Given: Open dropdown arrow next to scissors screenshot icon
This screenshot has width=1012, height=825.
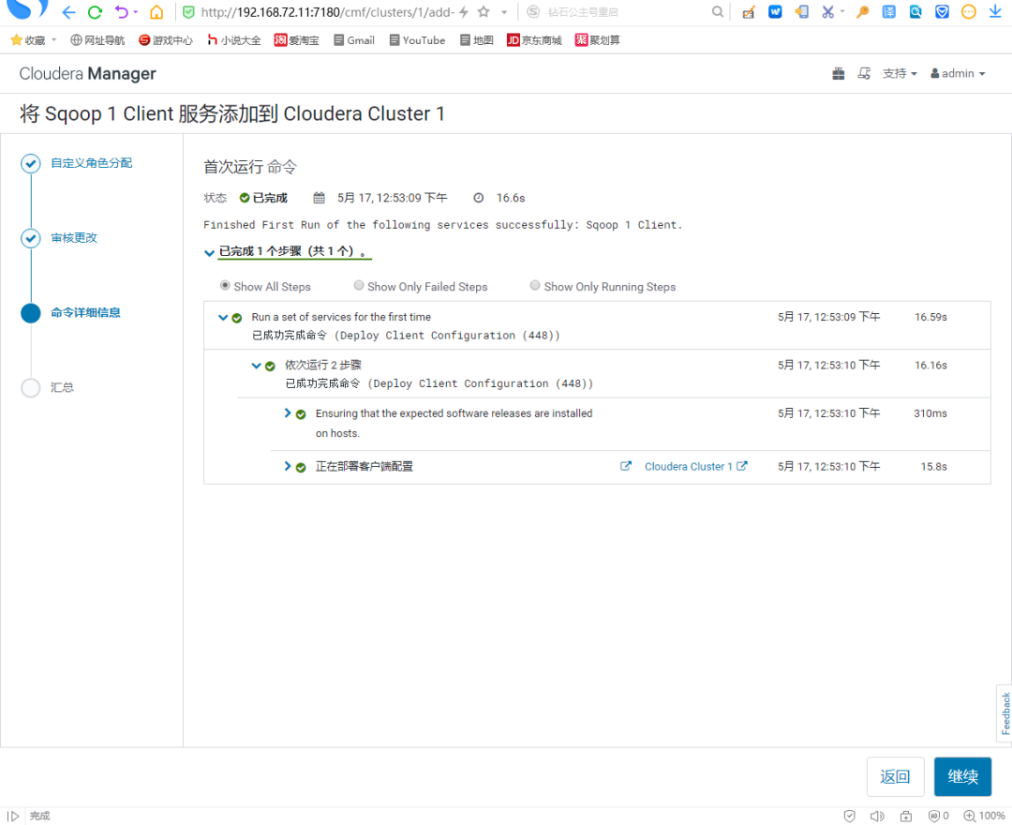Looking at the screenshot, I should 842,11.
